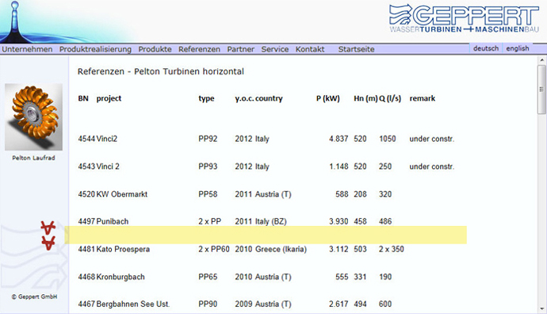Image resolution: width=547 pixels, height=314 pixels.
Task: Open the Produkte menu item
Action: 155,49
